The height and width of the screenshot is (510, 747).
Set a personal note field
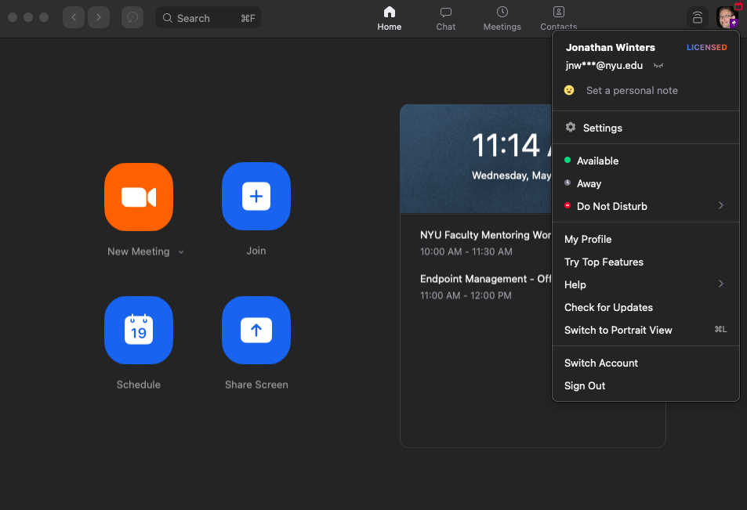[x=632, y=90]
